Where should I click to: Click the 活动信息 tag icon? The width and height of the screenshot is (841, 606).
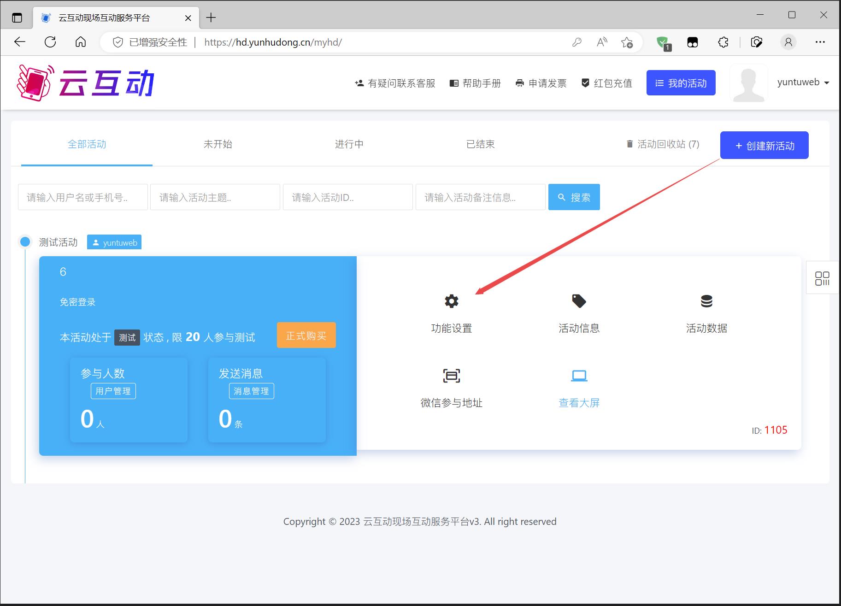[579, 301]
